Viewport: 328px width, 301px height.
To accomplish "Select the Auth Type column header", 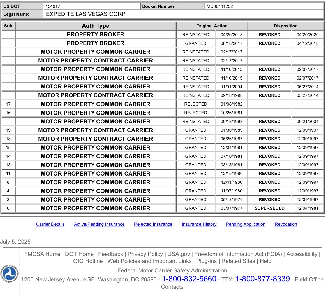I will 96,26.
